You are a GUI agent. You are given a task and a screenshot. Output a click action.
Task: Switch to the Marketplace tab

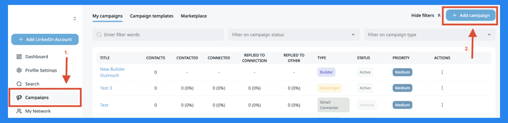coord(194,16)
